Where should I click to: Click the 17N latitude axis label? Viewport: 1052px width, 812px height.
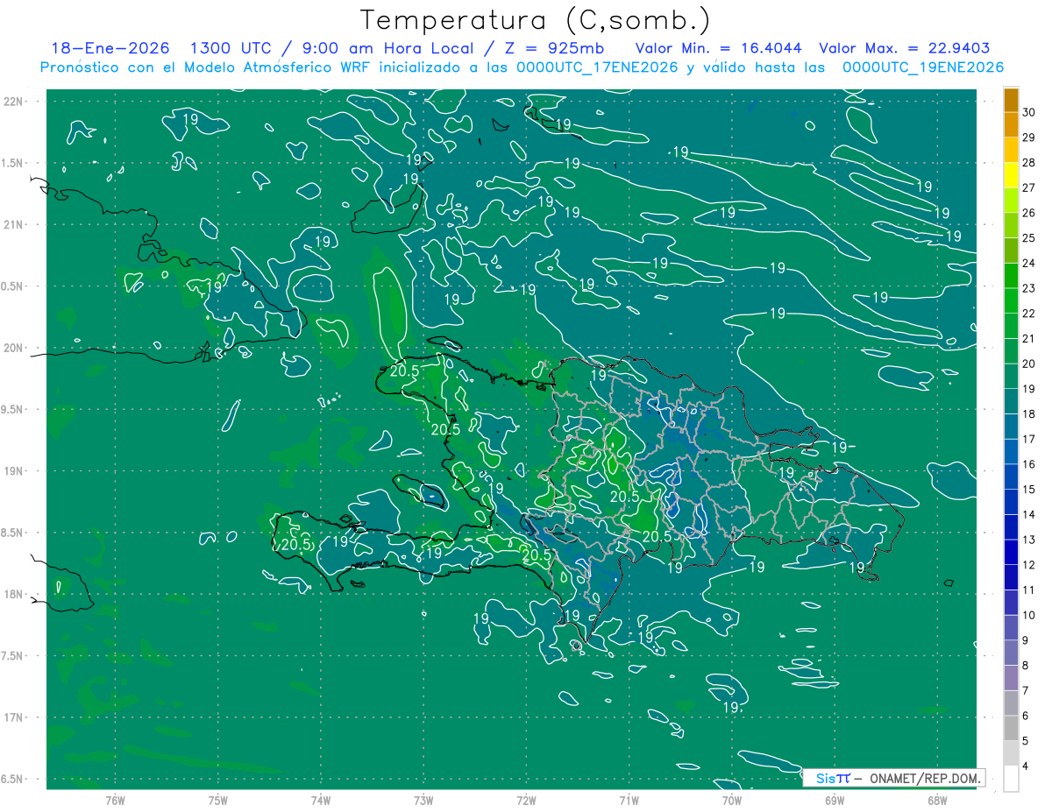point(12,717)
